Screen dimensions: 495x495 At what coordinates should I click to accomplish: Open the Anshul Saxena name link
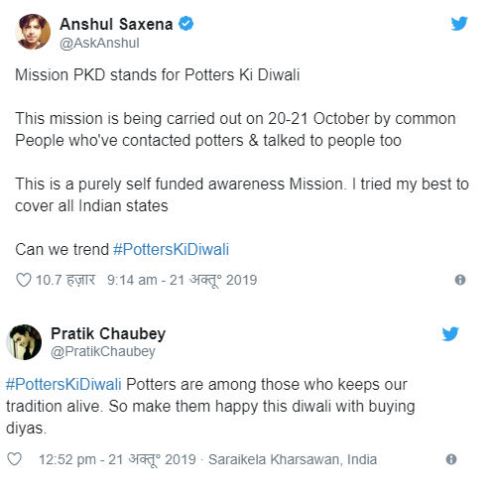(116, 24)
